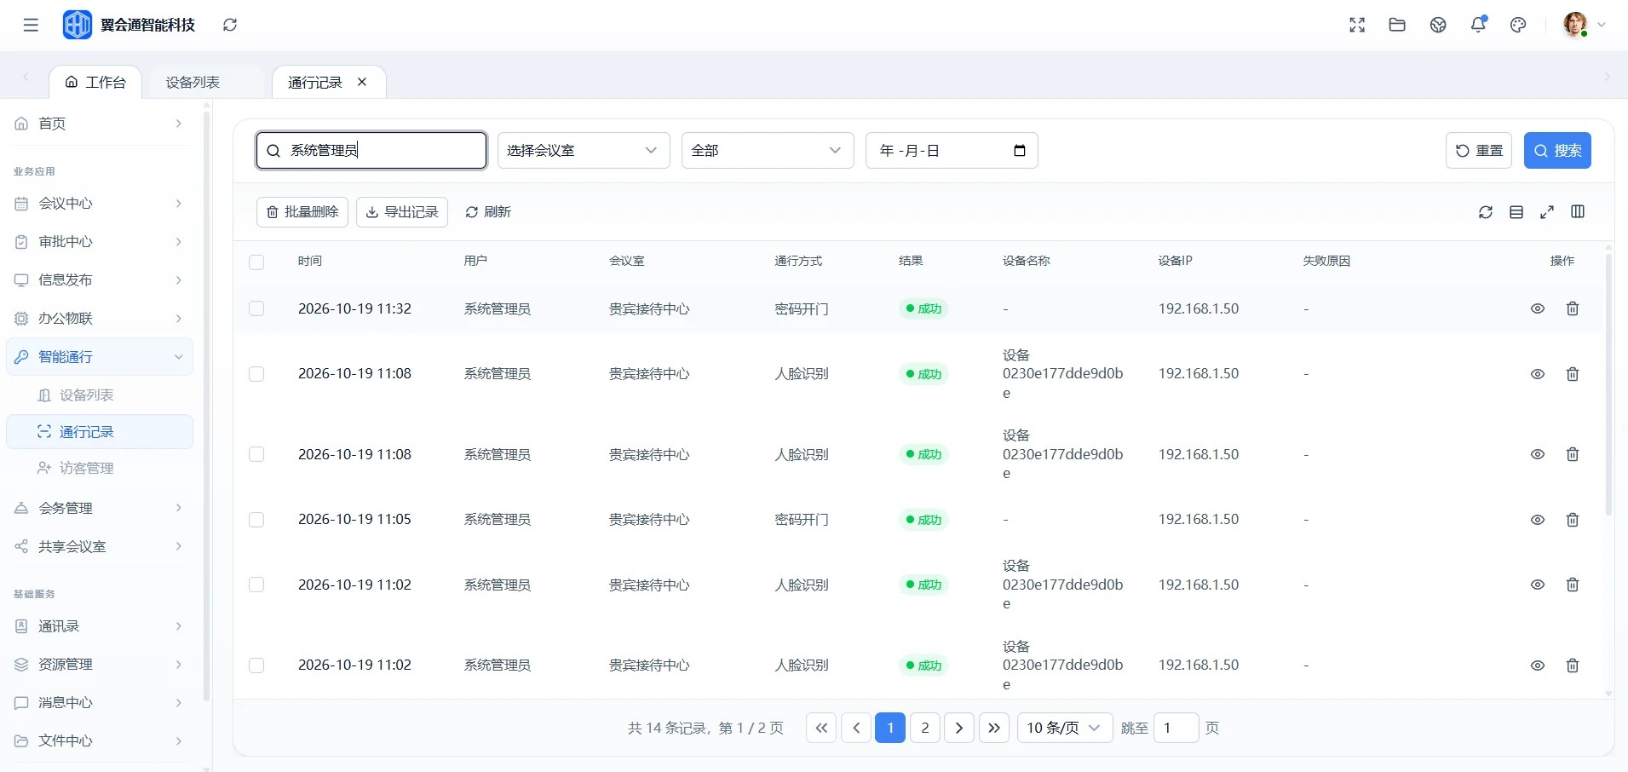Screen dimensions: 1628x772
Task: Open the calendar picker in the date field
Action: 1020,151
